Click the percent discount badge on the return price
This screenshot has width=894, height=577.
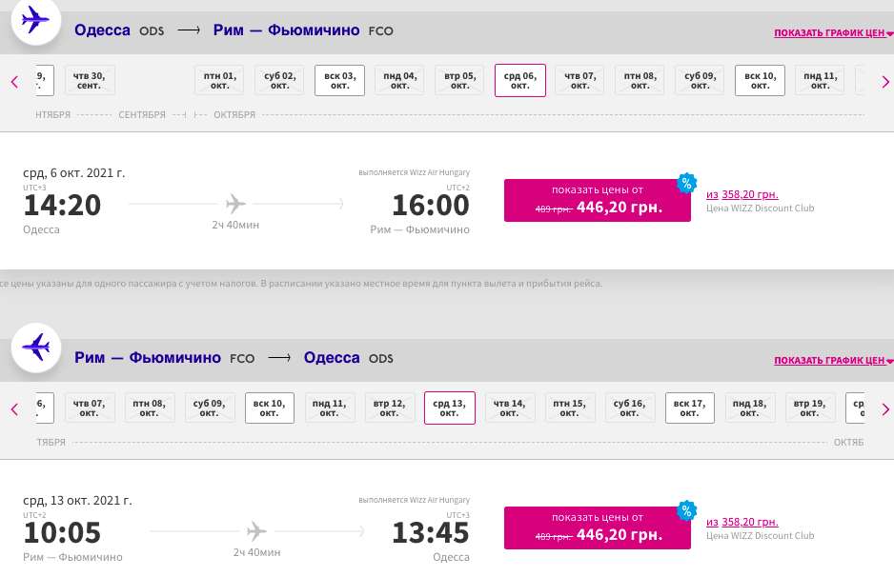click(x=687, y=510)
